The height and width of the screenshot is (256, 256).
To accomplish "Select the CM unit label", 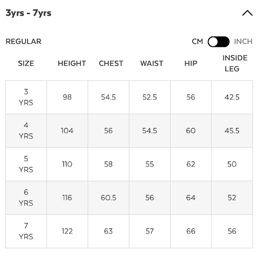I will pos(197,41).
